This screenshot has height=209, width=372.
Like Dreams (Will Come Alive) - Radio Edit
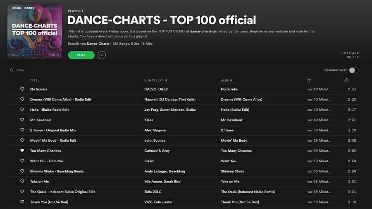tap(22, 99)
